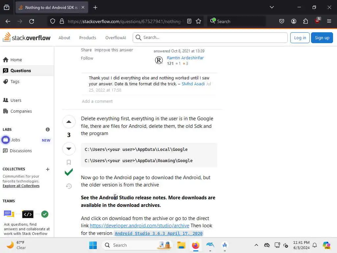The height and width of the screenshot is (253, 337).
Task: Open notification bell in system tray
Action: [x=315, y=245]
